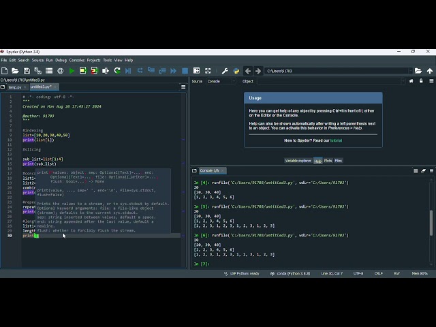Viewport: 436px width, 327px height.
Task: Open the View menu
Action: [118, 60]
